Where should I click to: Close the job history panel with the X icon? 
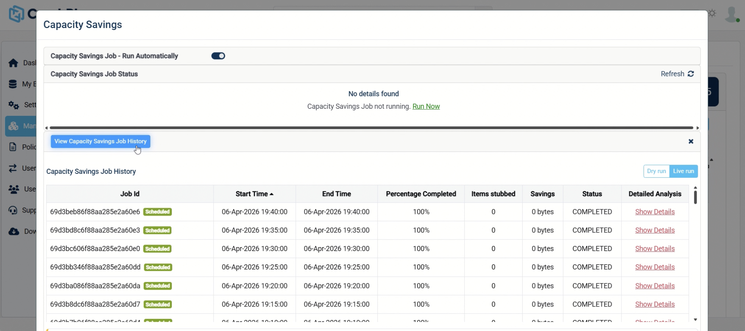pyautogui.click(x=691, y=142)
